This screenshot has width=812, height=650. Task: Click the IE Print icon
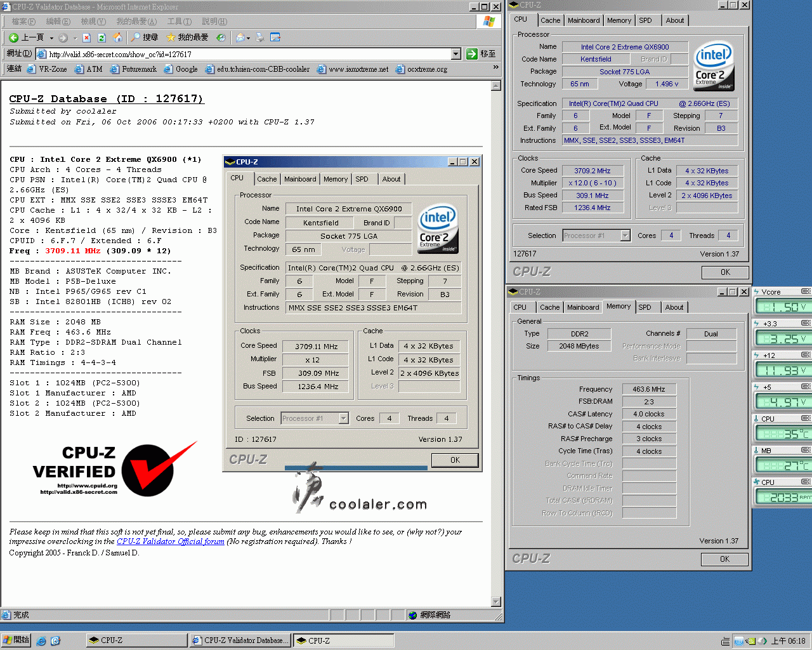(259, 37)
